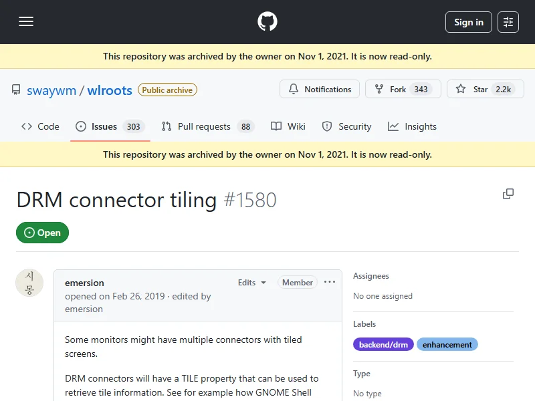535x401 pixels.
Task: Expand the Edits dropdown
Action: coord(252,283)
